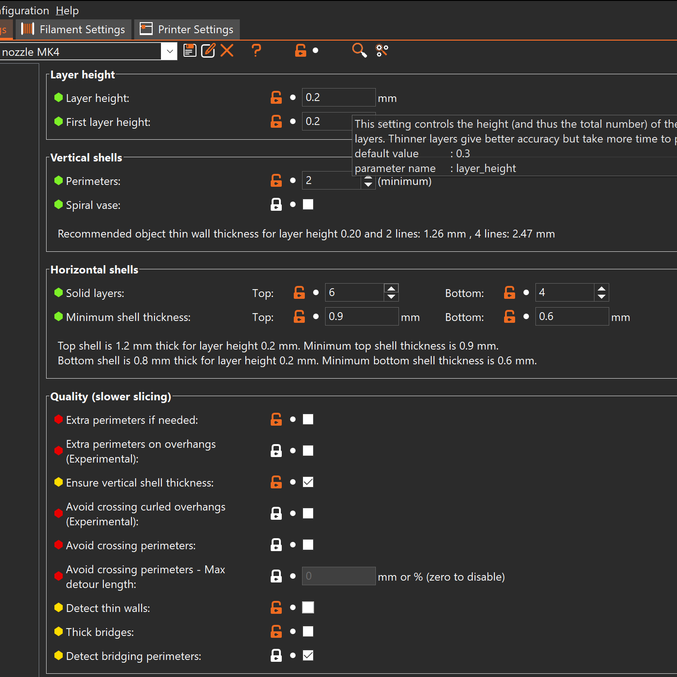The image size is (677, 677).
Task: Click the lock icon for Avoid crossing curled overhangs
Action: click(x=276, y=513)
